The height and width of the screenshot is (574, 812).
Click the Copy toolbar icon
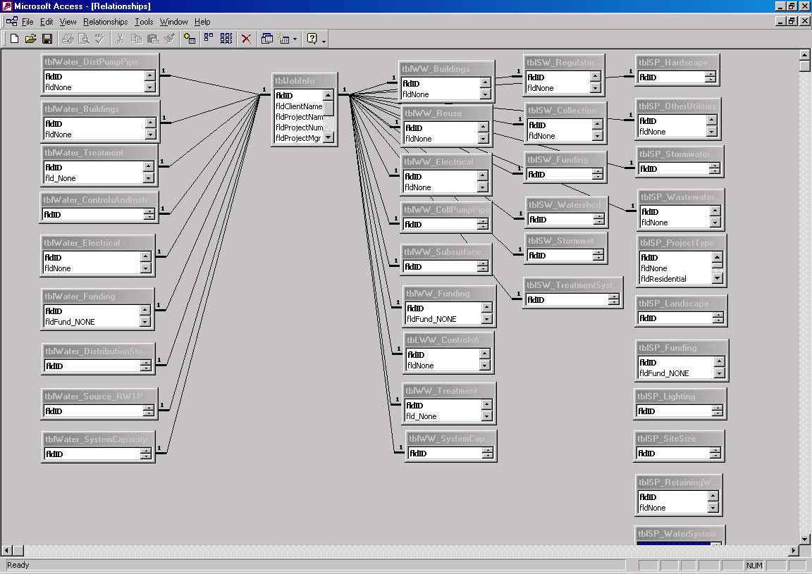tap(136, 39)
